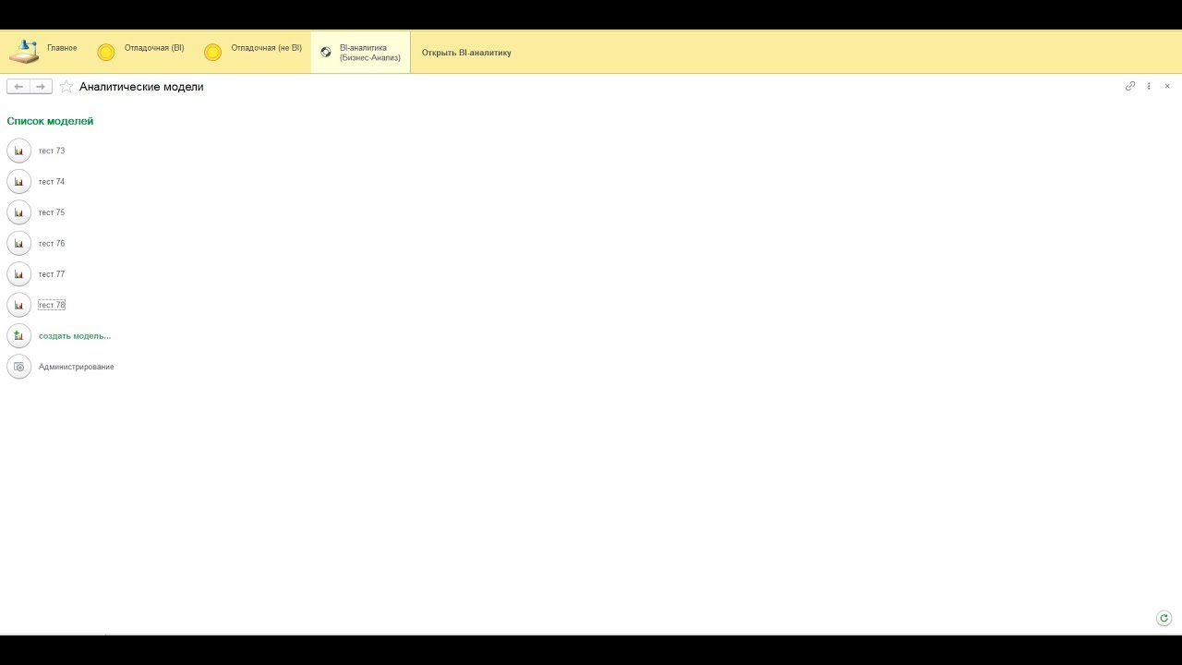1182x665 pixels.
Task: Go forward with the right arrow button
Action: click(x=41, y=87)
